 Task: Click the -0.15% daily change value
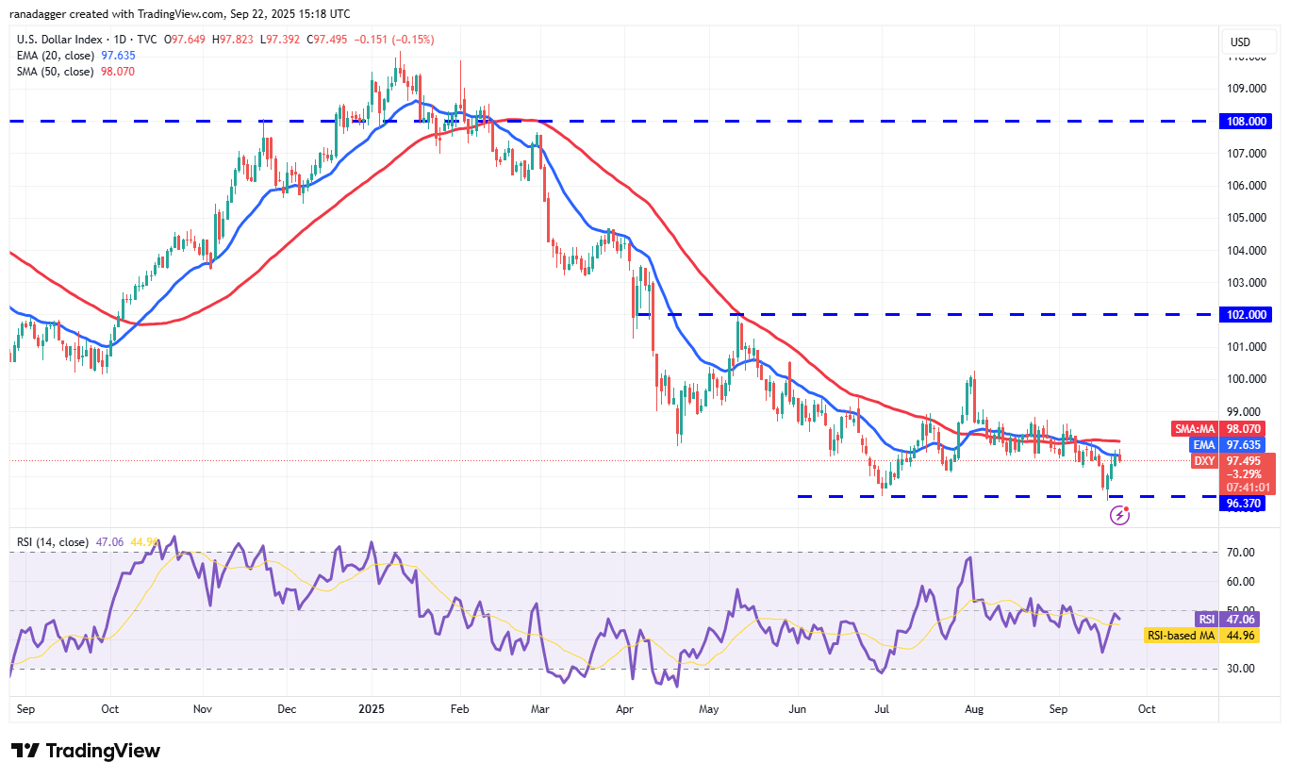pyautogui.click(x=413, y=40)
